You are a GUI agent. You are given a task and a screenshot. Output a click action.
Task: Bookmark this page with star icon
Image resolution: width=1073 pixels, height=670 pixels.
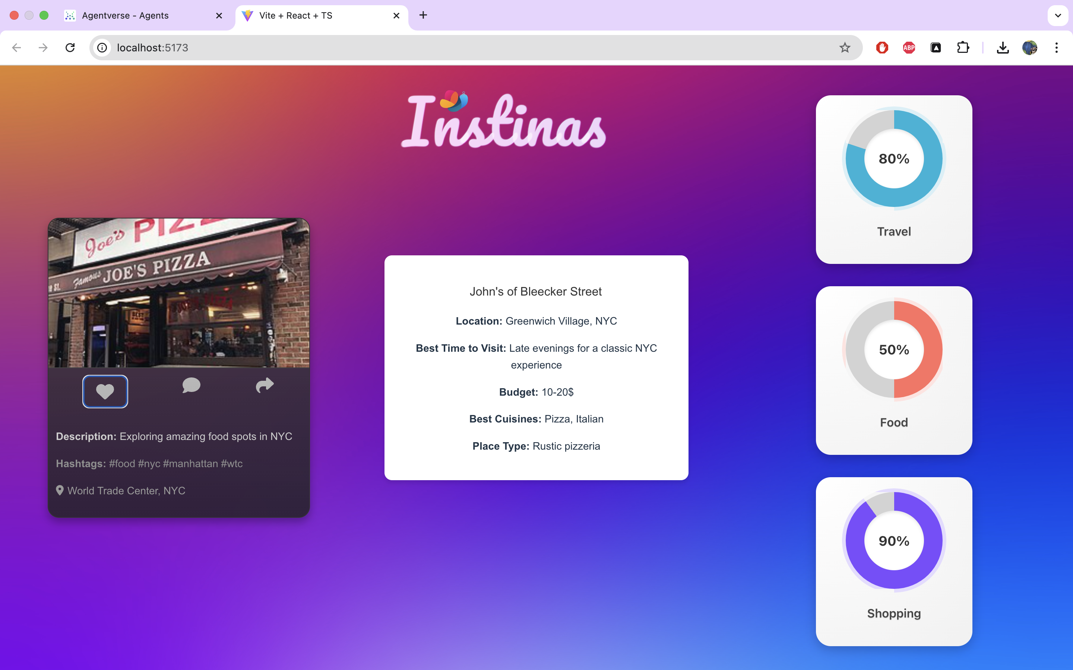pos(844,47)
